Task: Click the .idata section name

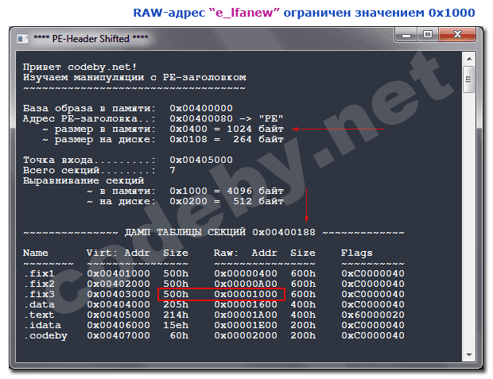Action: coord(42,325)
